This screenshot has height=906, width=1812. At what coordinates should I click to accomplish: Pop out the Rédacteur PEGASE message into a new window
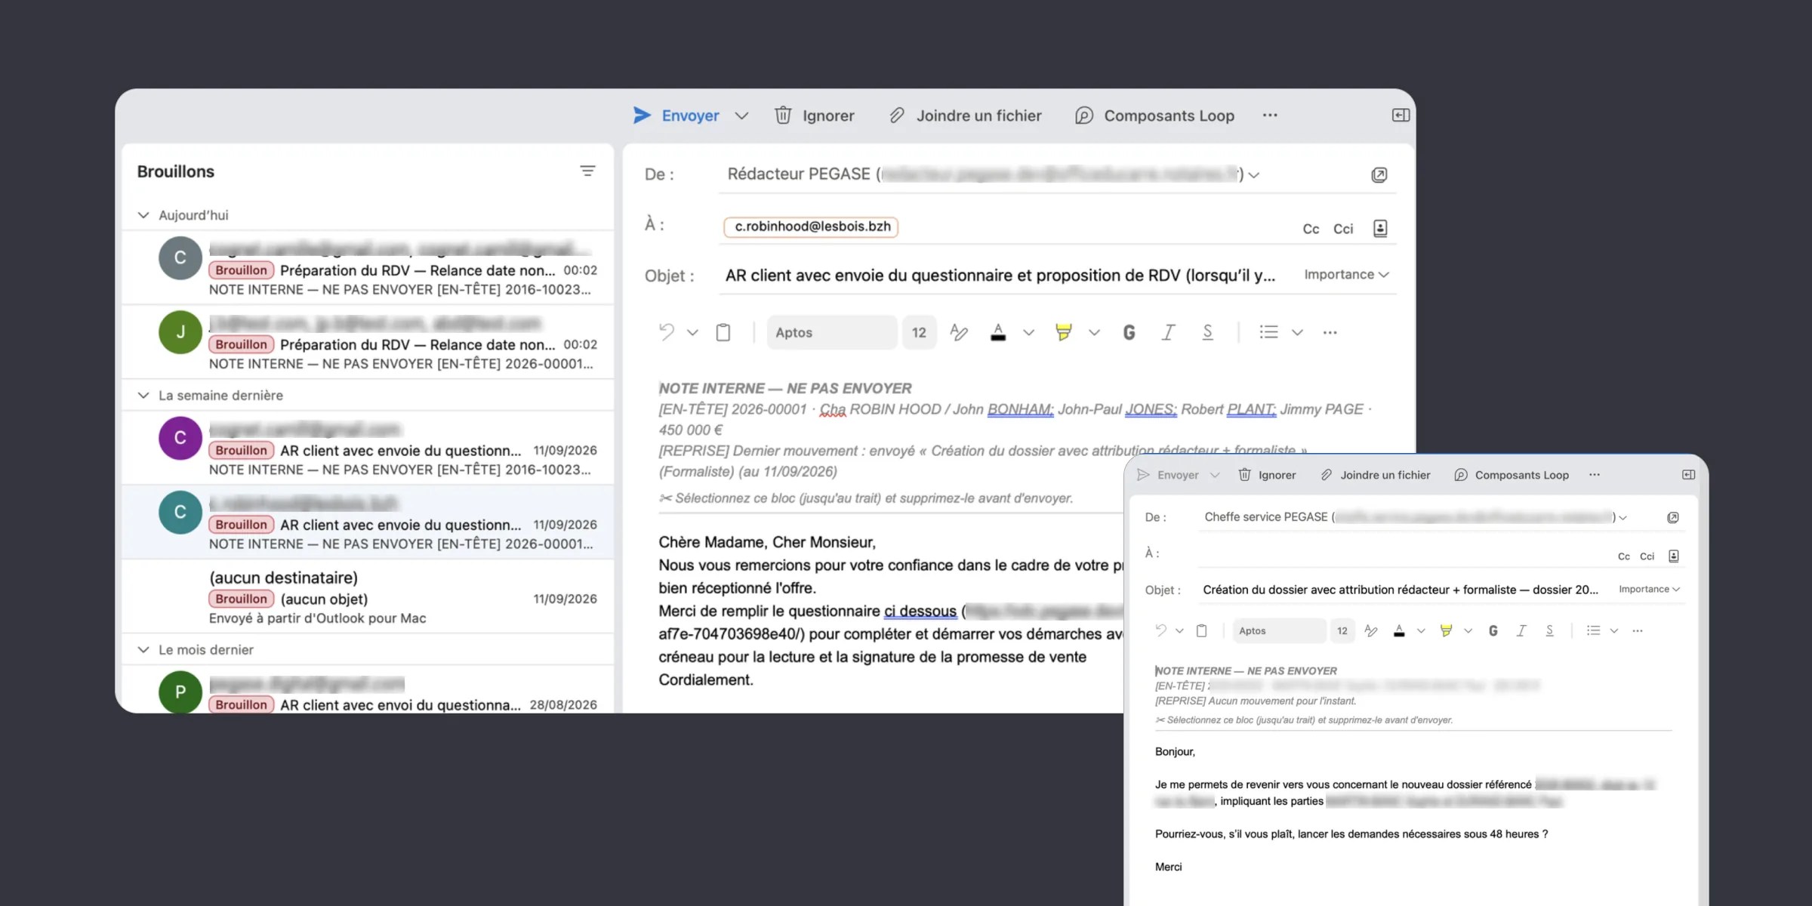[x=1379, y=175]
